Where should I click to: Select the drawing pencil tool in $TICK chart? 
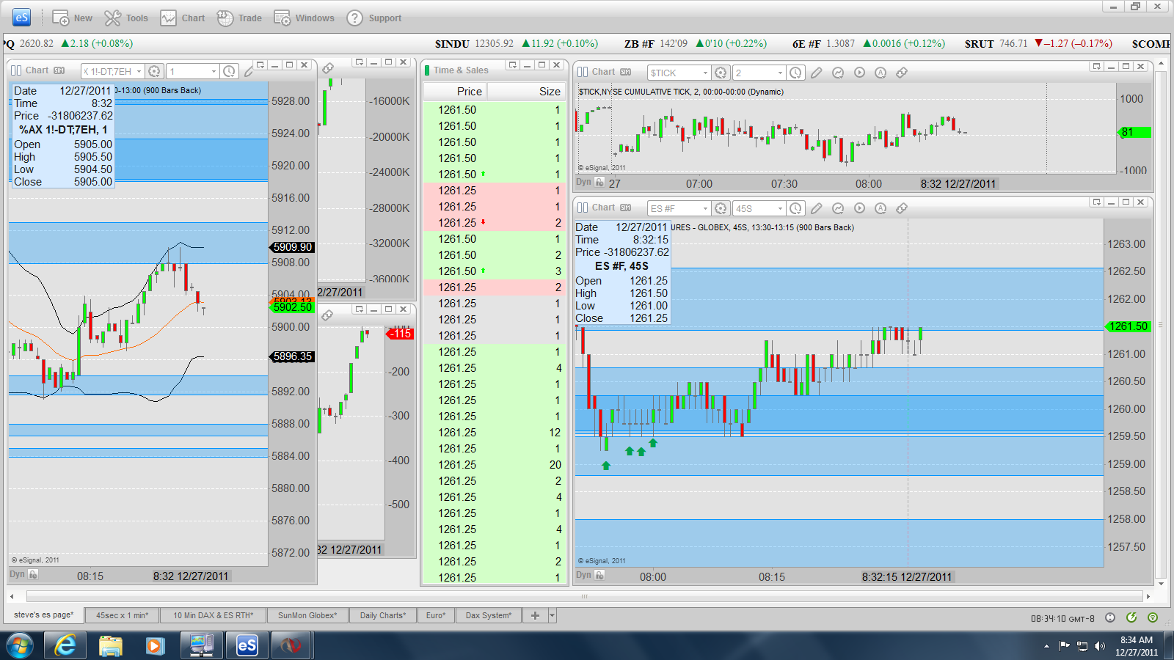(817, 73)
